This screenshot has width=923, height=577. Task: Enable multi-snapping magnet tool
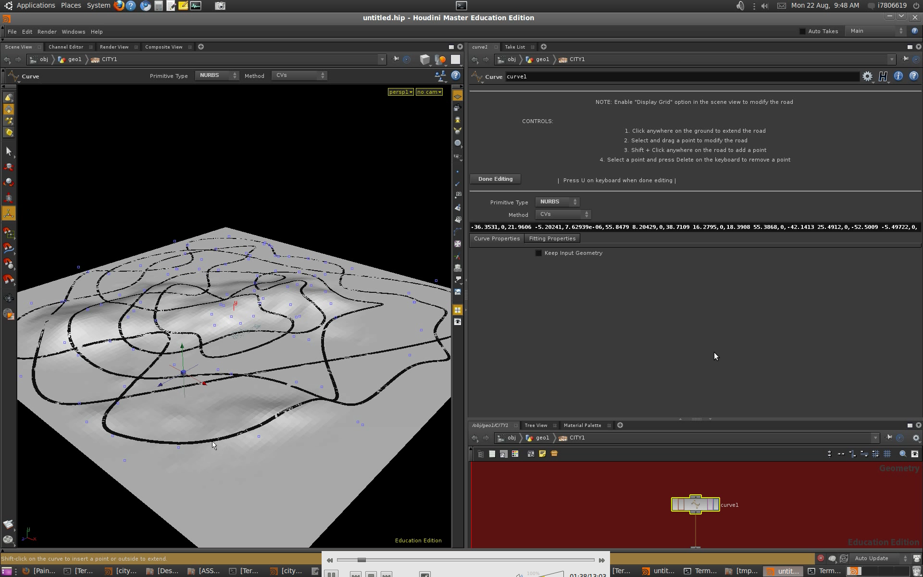coord(9,279)
